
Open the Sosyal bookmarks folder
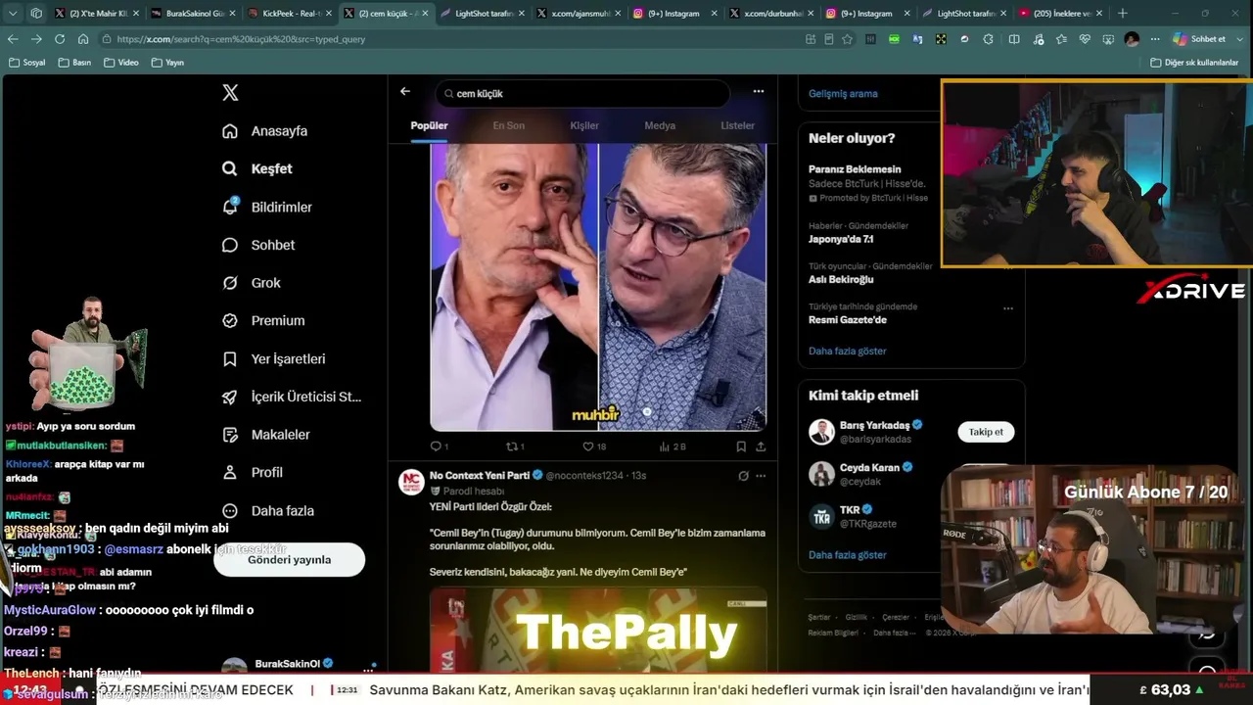[27, 63]
